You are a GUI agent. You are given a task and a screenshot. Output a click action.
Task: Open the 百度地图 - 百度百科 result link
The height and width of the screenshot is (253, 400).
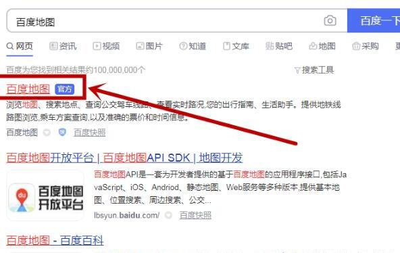click(x=55, y=240)
